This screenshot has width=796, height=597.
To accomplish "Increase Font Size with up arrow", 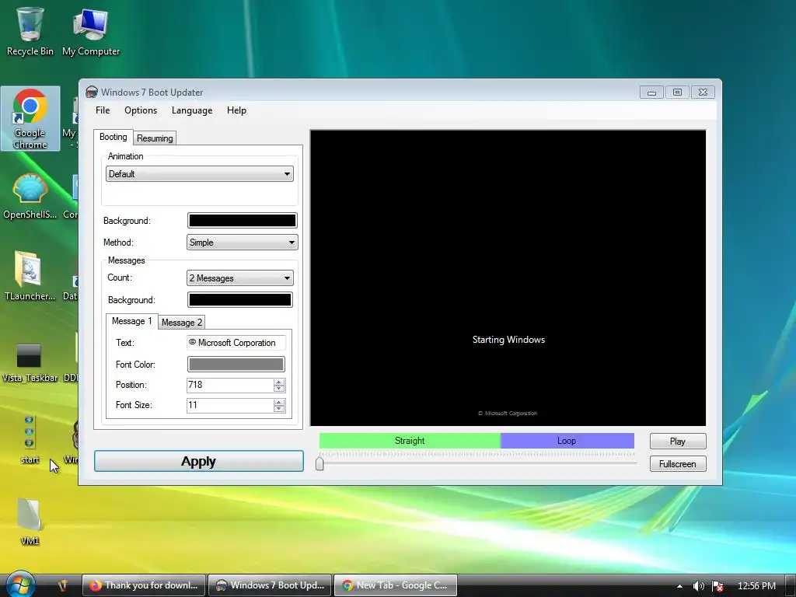I will [279, 402].
